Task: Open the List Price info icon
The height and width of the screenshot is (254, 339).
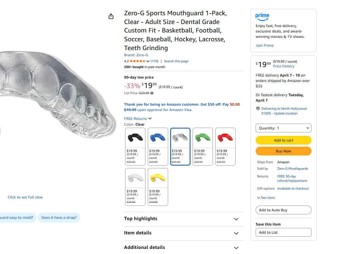Action: pyautogui.click(x=152, y=93)
